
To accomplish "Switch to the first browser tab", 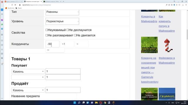I will 14,1.
